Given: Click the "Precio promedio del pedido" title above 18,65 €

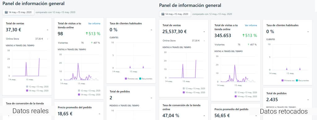Looking at the screenshot, I should point(75,107).
